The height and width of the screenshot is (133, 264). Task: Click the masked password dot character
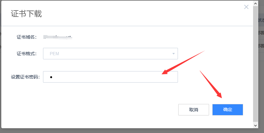pyautogui.click(x=51, y=77)
